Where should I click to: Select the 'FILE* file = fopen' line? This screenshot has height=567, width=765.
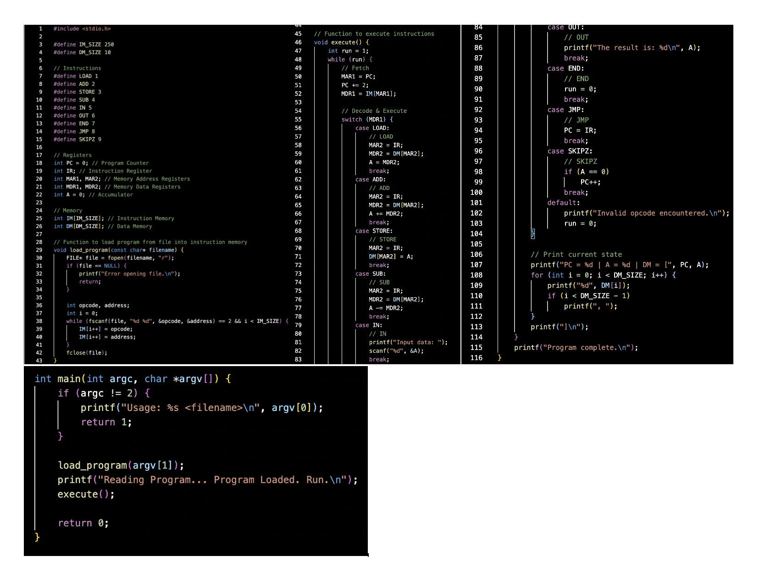click(x=120, y=258)
